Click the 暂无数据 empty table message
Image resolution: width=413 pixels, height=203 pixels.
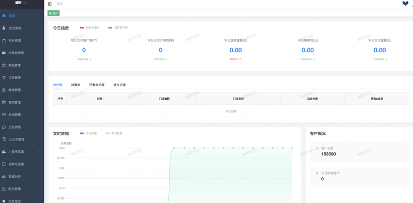click(x=231, y=111)
